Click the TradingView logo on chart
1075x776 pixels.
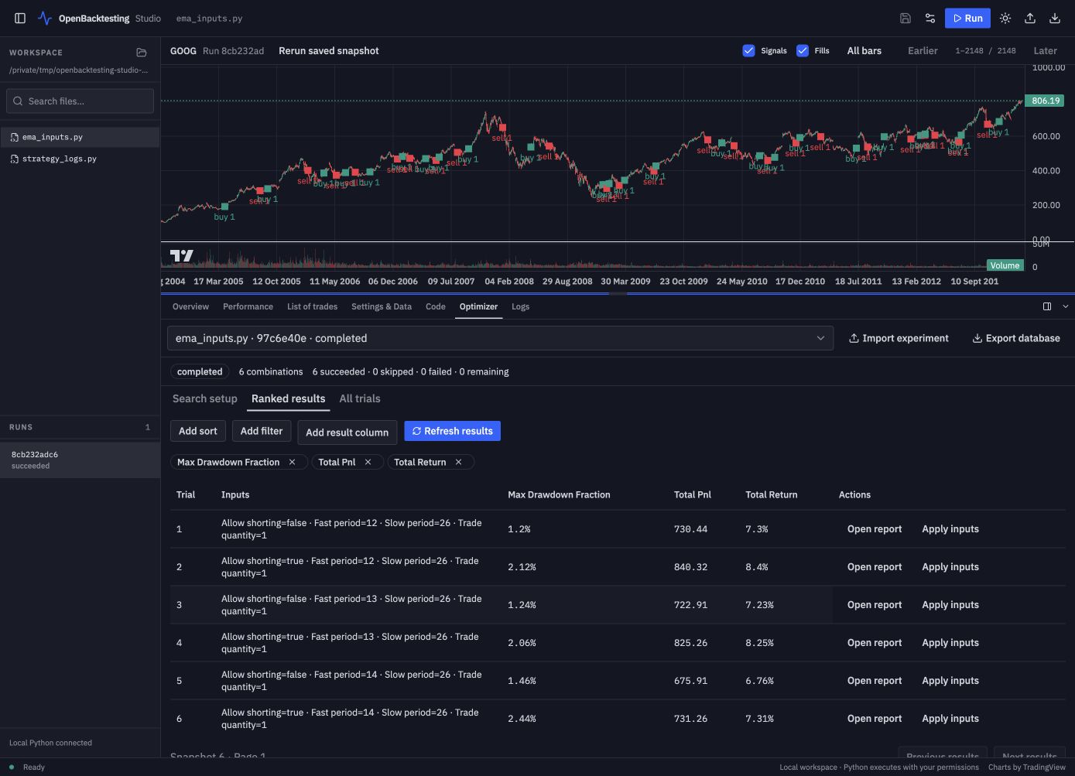click(x=182, y=255)
